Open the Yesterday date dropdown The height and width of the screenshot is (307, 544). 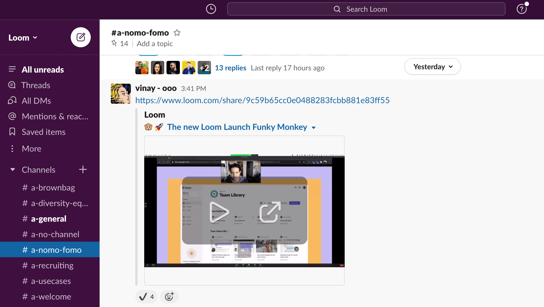(432, 67)
